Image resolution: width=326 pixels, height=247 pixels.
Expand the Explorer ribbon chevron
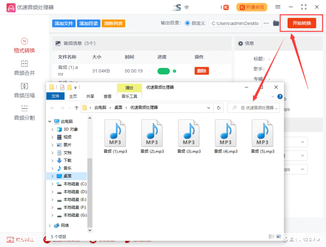click(x=273, y=96)
